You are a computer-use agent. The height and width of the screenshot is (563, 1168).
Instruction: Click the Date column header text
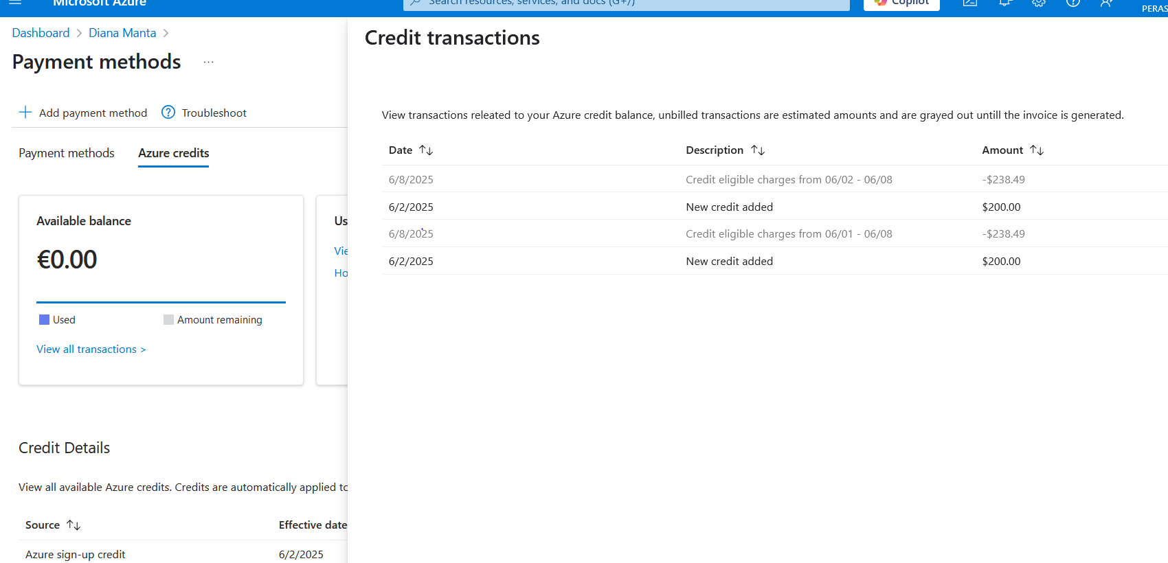(x=401, y=150)
